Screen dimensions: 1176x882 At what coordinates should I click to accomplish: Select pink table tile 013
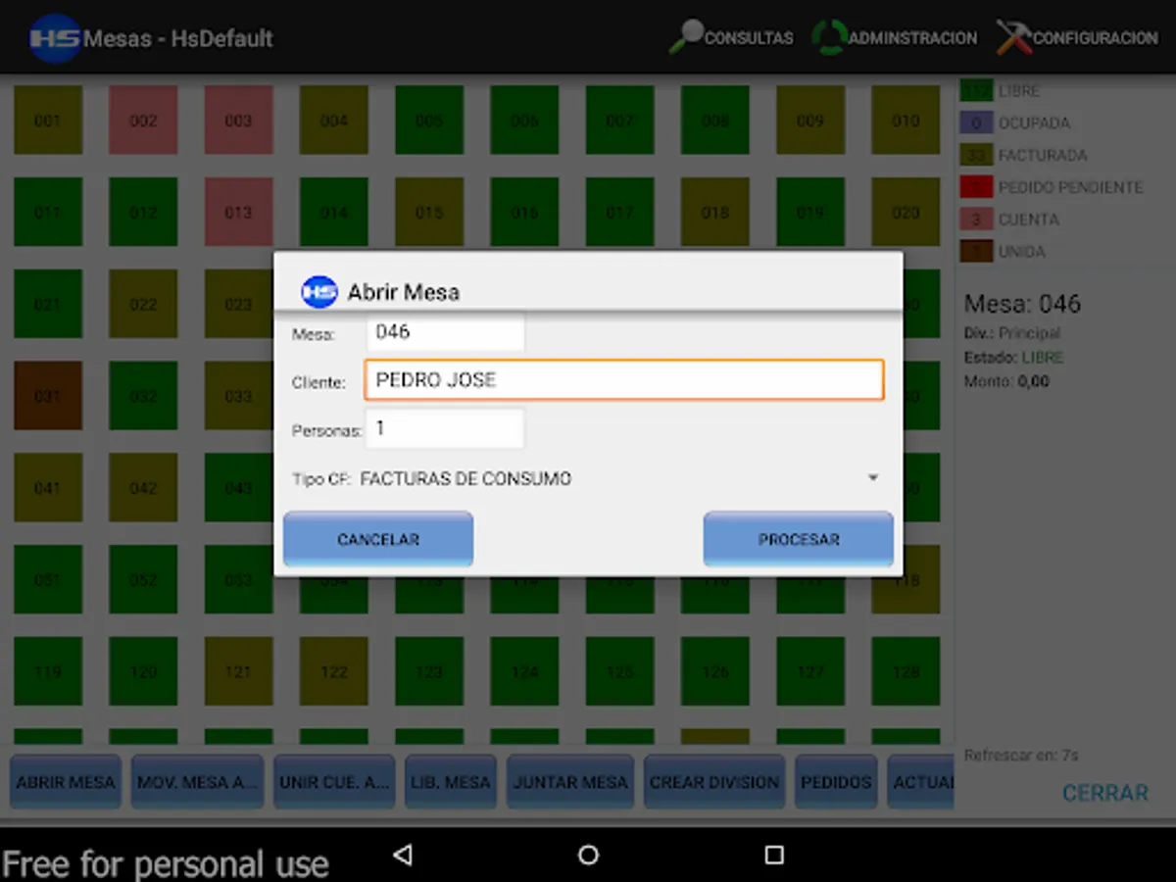tap(239, 212)
